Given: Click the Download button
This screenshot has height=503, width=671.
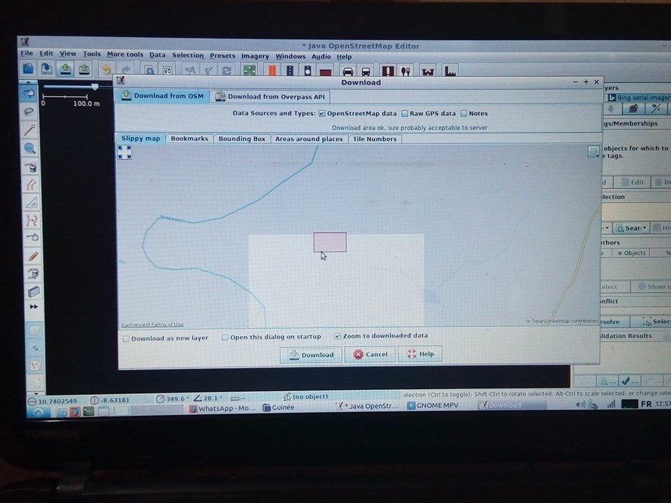Looking at the screenshot, I should click(x=310, y=355).
